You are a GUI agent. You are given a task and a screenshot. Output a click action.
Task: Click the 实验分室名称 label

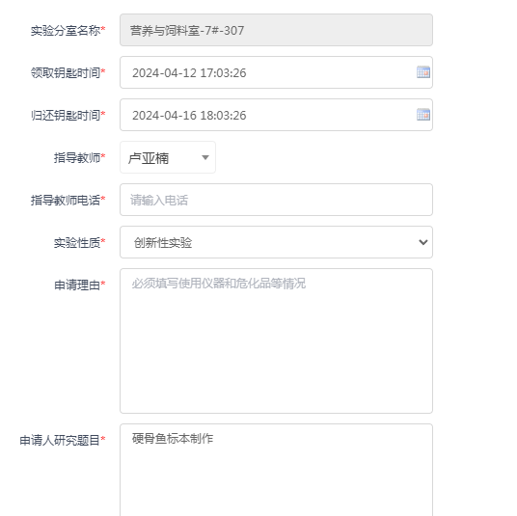[68, 30]
